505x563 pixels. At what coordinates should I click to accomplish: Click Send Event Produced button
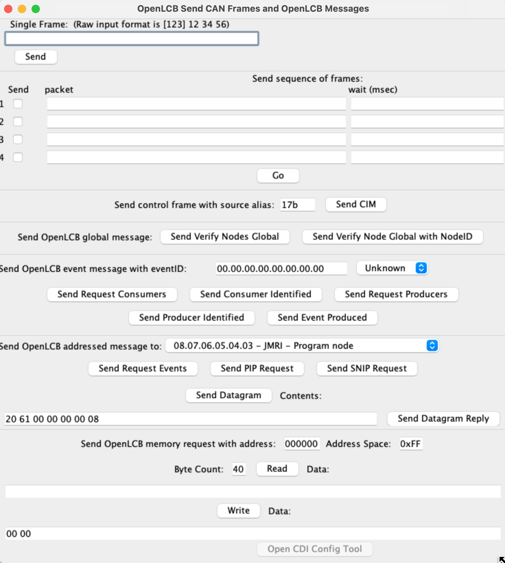coord(322,318)
